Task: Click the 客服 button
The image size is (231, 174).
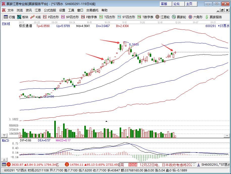Action: click(x=166, y=4)
